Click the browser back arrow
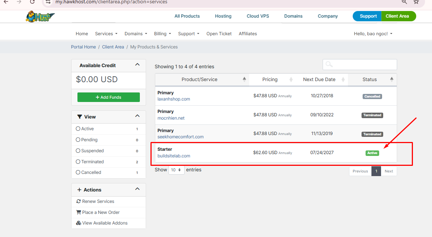Screen dimensions: 432x237 [6, 2]
